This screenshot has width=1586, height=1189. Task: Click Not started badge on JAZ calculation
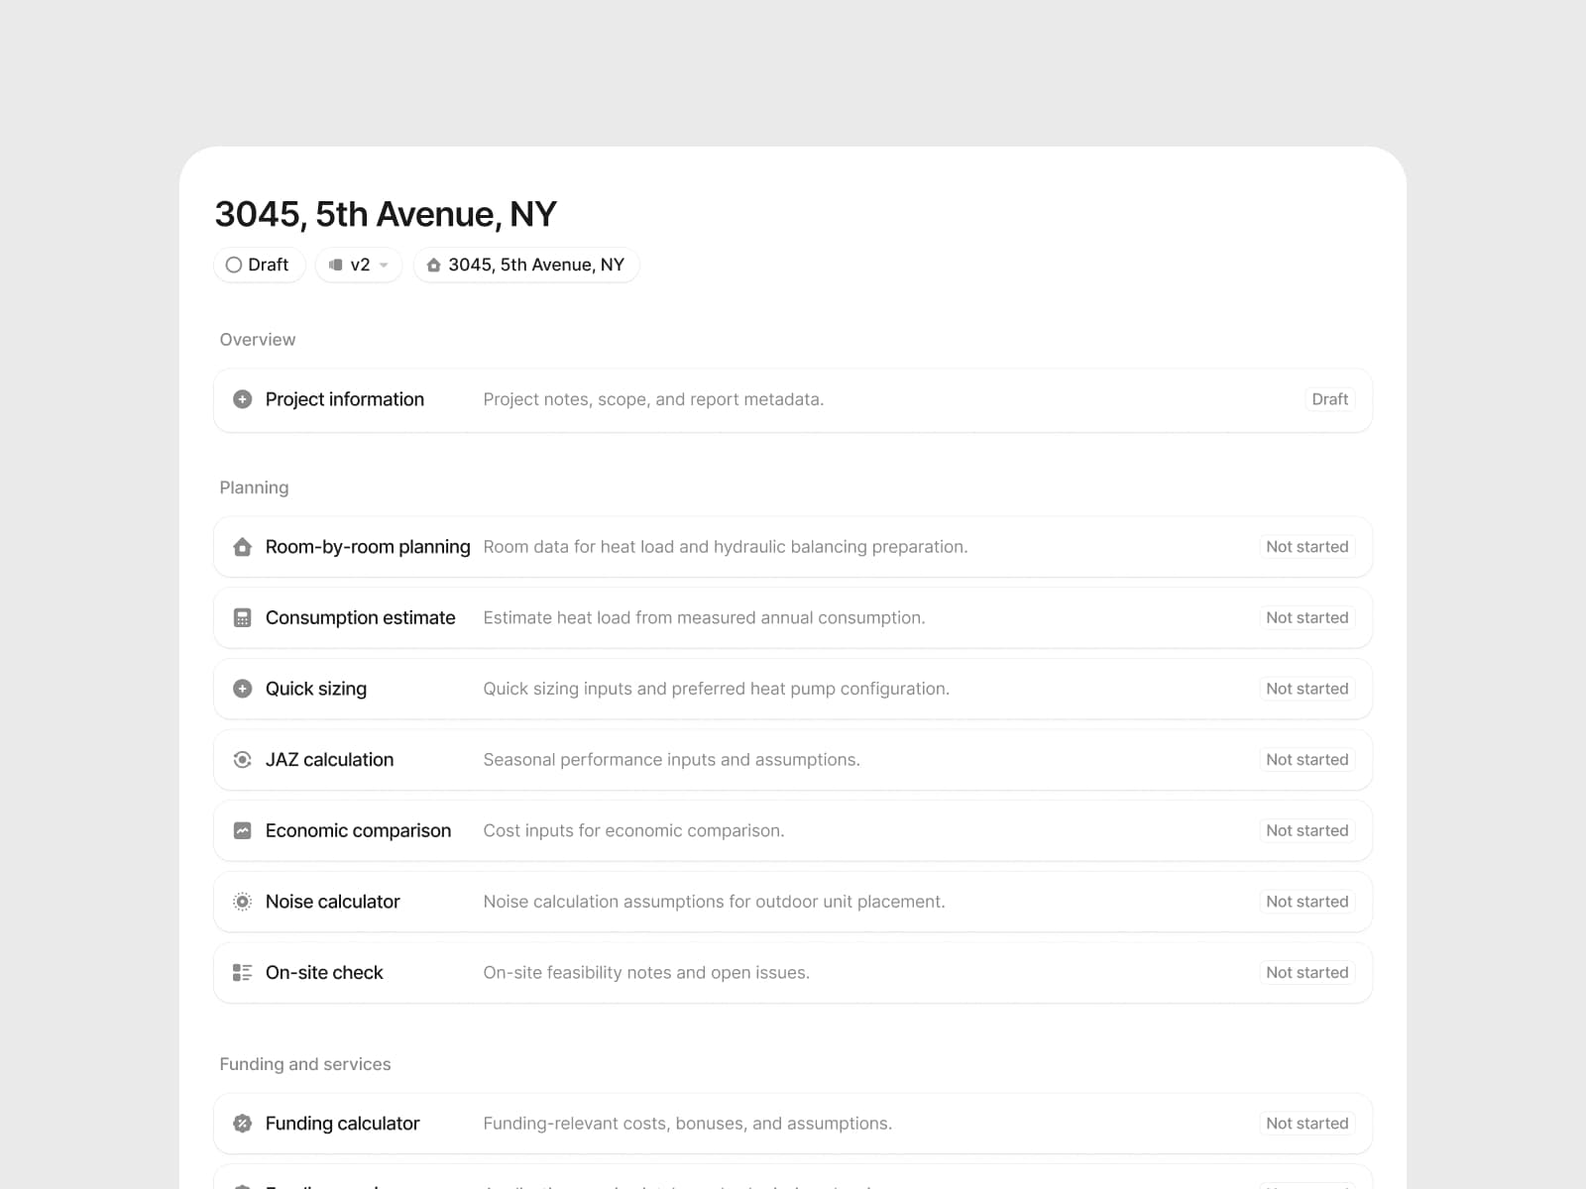point(1306,760)
